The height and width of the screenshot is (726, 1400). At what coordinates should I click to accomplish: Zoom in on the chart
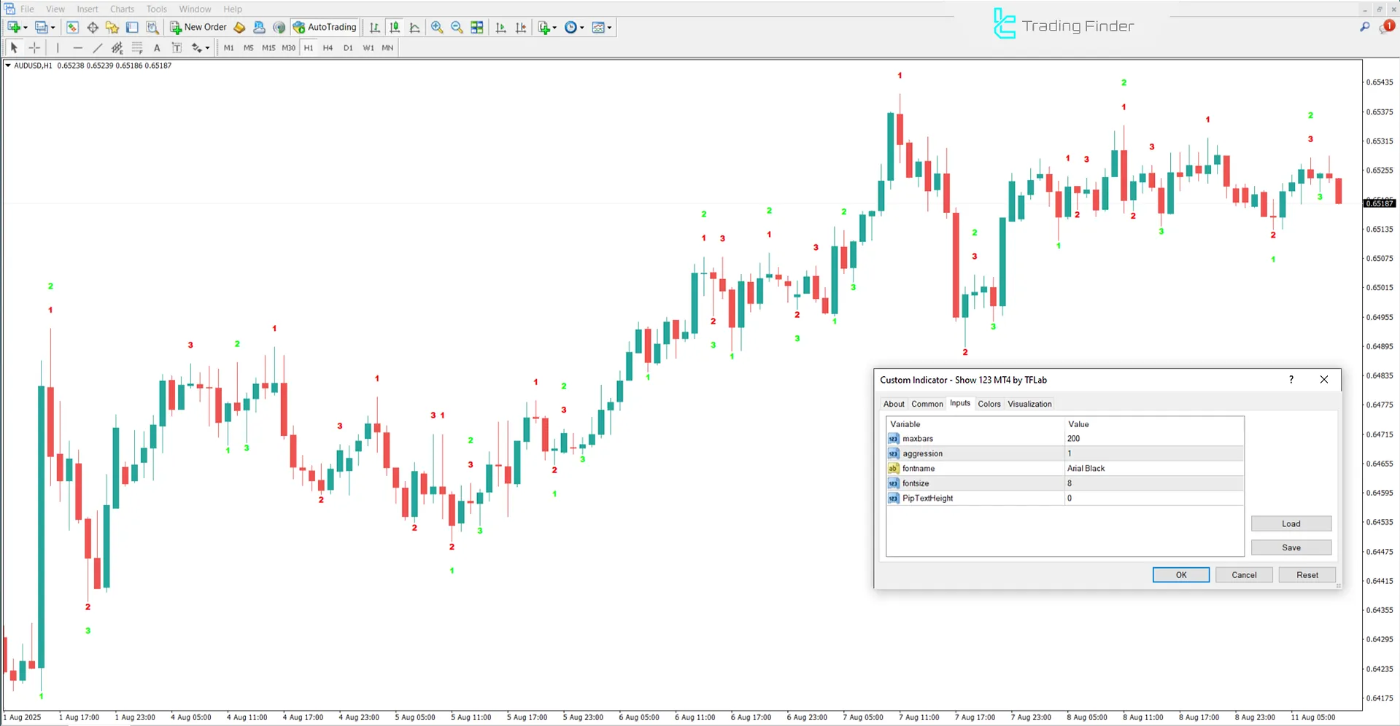point(437,27)
